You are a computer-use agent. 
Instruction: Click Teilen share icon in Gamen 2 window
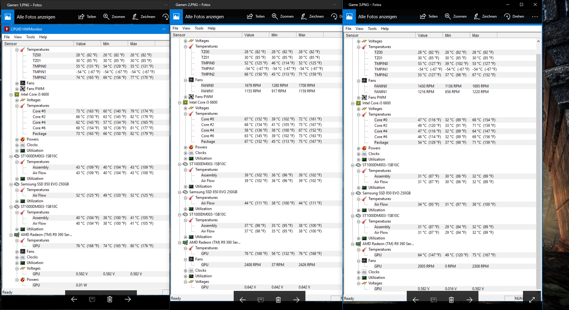(250, 16)
